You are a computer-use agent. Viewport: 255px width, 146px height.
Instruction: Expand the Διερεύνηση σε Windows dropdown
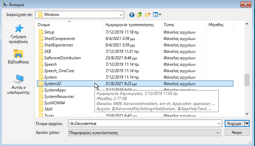point(120,15)
